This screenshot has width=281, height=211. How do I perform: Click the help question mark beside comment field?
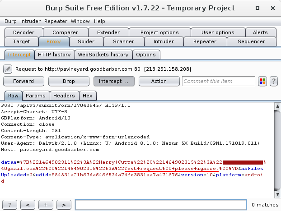(273, 81)
